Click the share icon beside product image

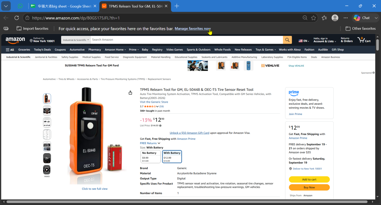130,93
